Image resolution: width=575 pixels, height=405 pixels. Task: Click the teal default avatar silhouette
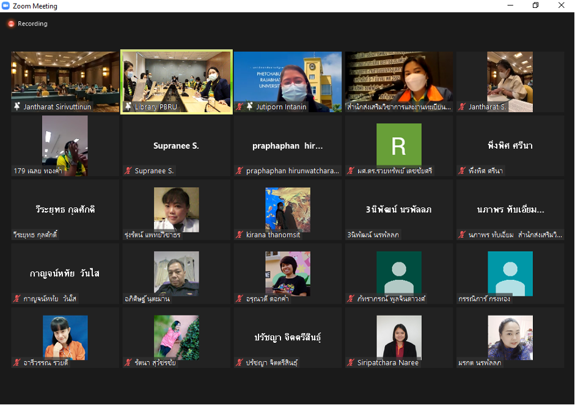[x=510, y=273]
